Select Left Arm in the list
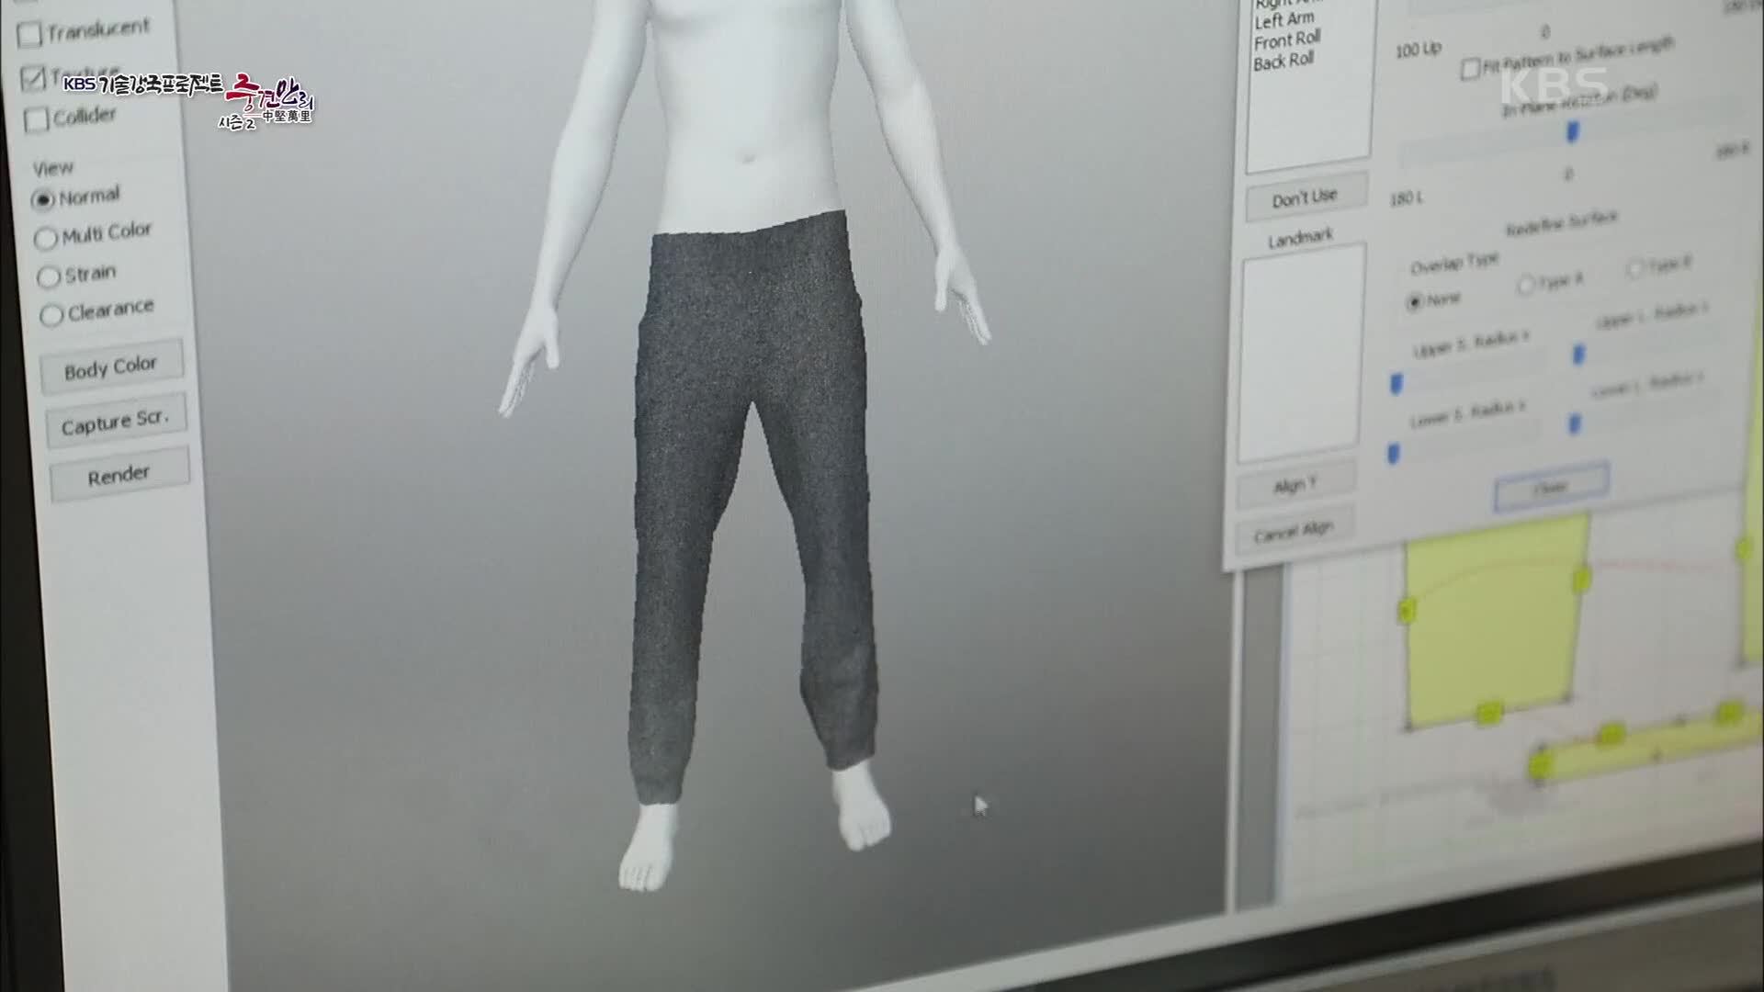The image size is (1764, 992). [1283, 19]
